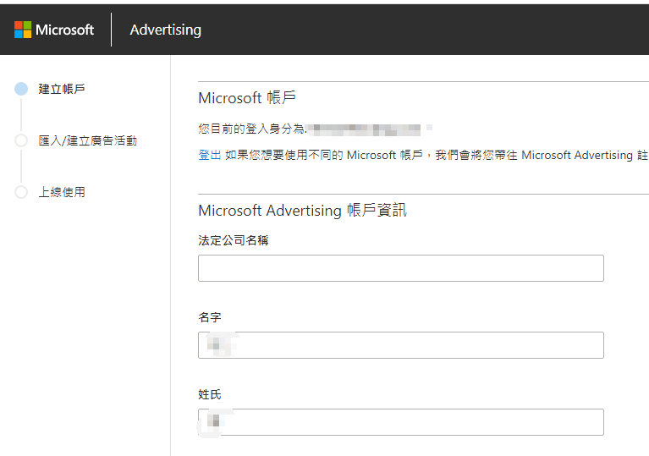The height and width of the screenshot is (456, 649).
Task: Click the Microsoft four-color logo
Action: point(23,30)
